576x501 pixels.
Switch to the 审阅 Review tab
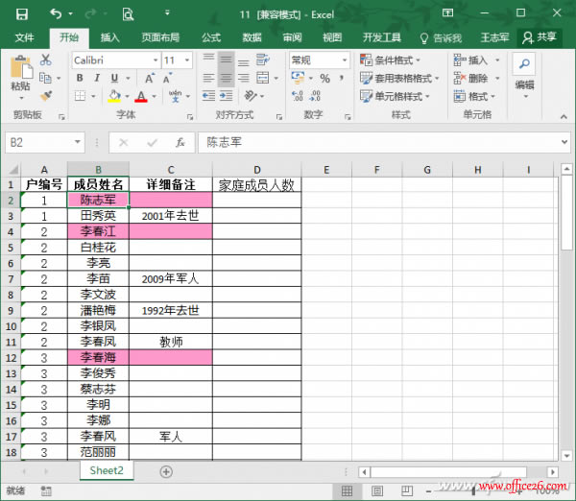tap(292, 37)
